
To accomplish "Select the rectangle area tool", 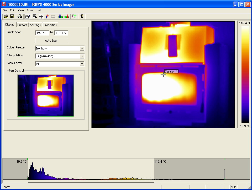I will click(53, 17).
